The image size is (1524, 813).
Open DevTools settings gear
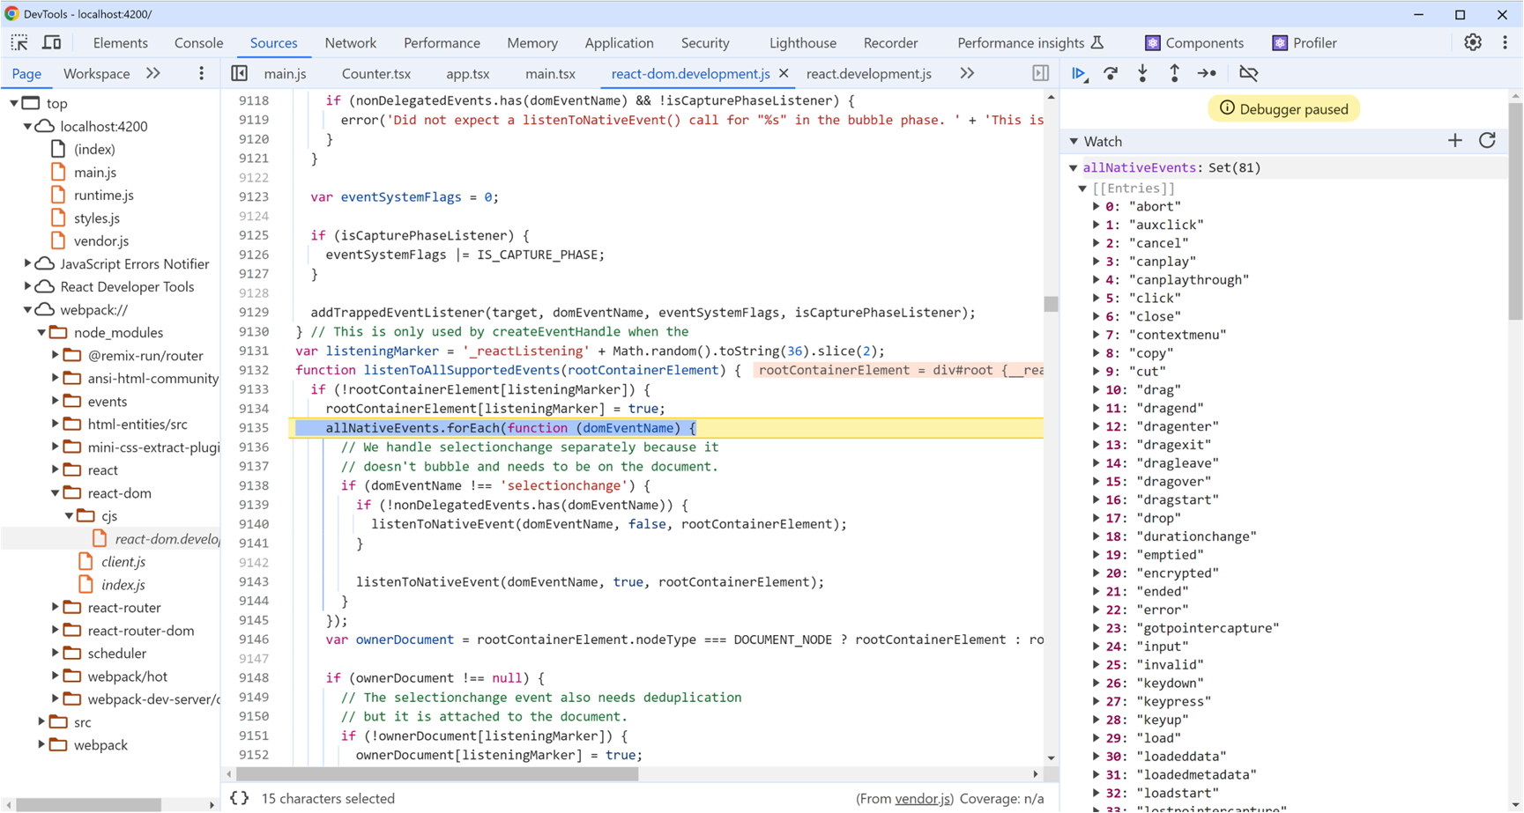[1473, 42]
